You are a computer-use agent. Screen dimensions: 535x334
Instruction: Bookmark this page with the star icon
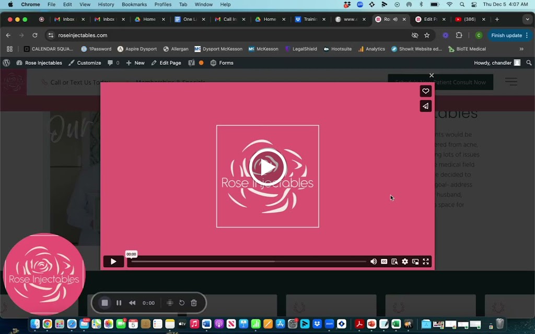click(427, 35)
